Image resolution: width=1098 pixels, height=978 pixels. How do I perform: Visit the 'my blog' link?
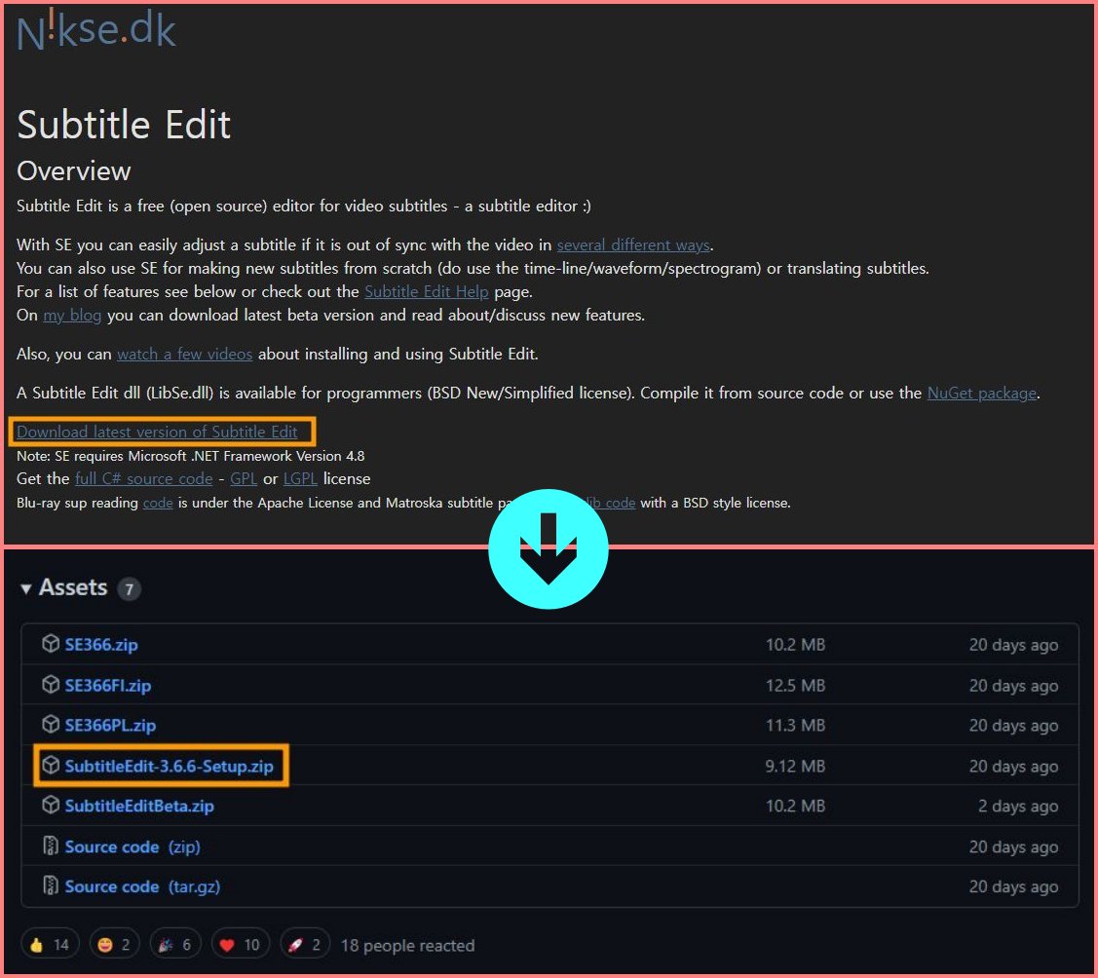(72, 315)
